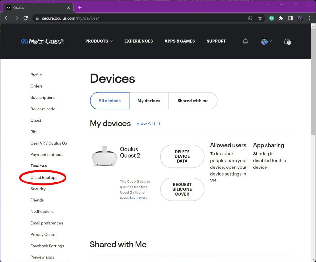Image resolution: width=316 pixels, height=262 pixels.
Task: Share this page via address bar icon
Action: (x=250, y=18)
